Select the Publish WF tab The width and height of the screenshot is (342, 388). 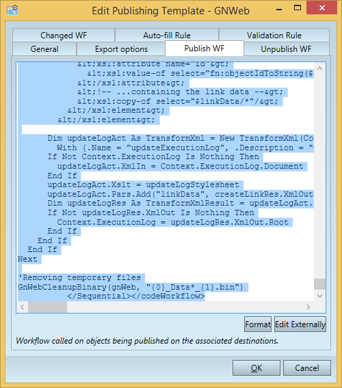click(205, 48)
